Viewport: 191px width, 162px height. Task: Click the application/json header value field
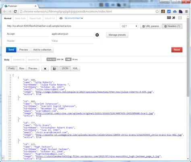click(72, 34)
